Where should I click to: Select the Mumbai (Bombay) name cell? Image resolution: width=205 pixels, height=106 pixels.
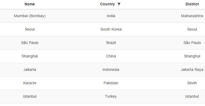point(30,16)
